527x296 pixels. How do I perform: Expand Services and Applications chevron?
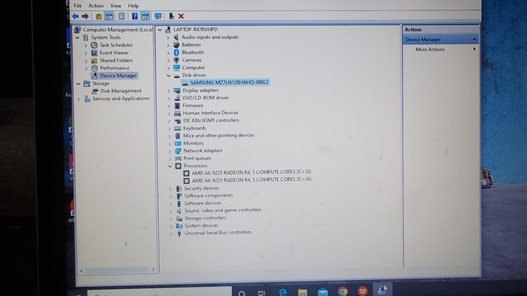coord(79,99)
